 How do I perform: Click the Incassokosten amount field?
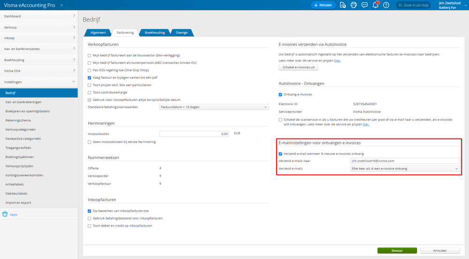coord(194,134)
